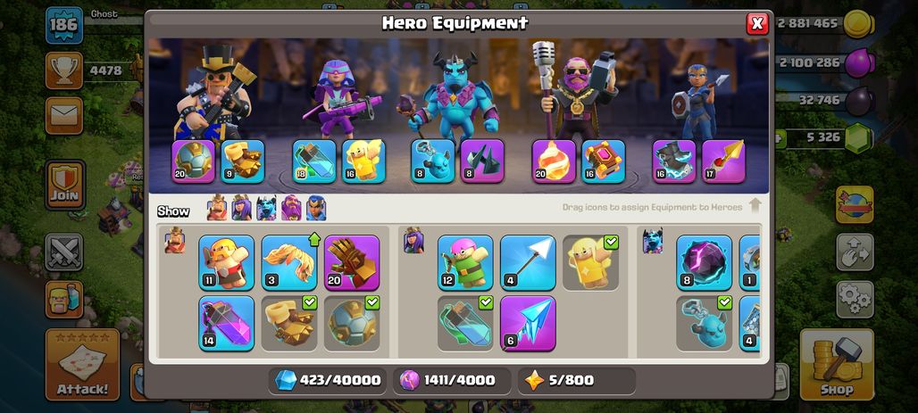Choose the level 3 Giant Gauntlet with upgrade arrow
The height and width of the screenshot is (413, 918).
click(289, 262)
